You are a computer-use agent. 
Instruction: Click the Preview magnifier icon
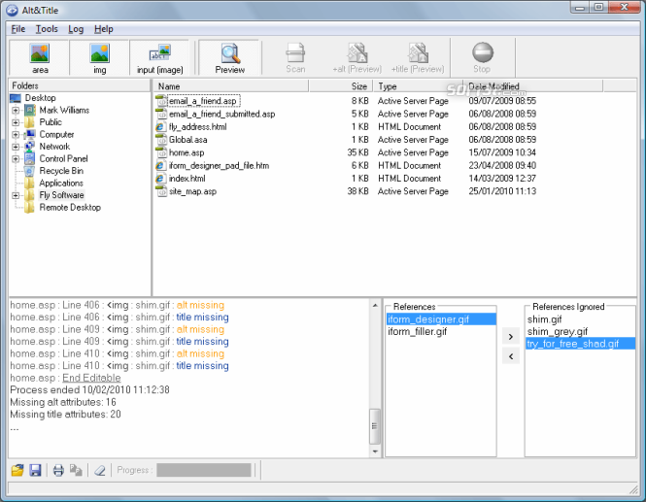pos(230,53)
